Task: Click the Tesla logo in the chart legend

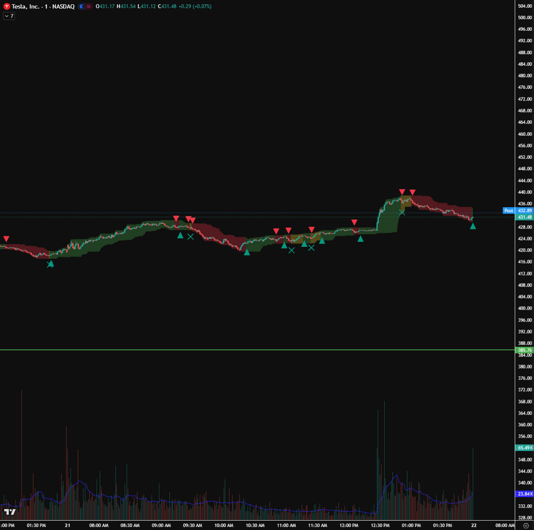Action: point(6,7)
